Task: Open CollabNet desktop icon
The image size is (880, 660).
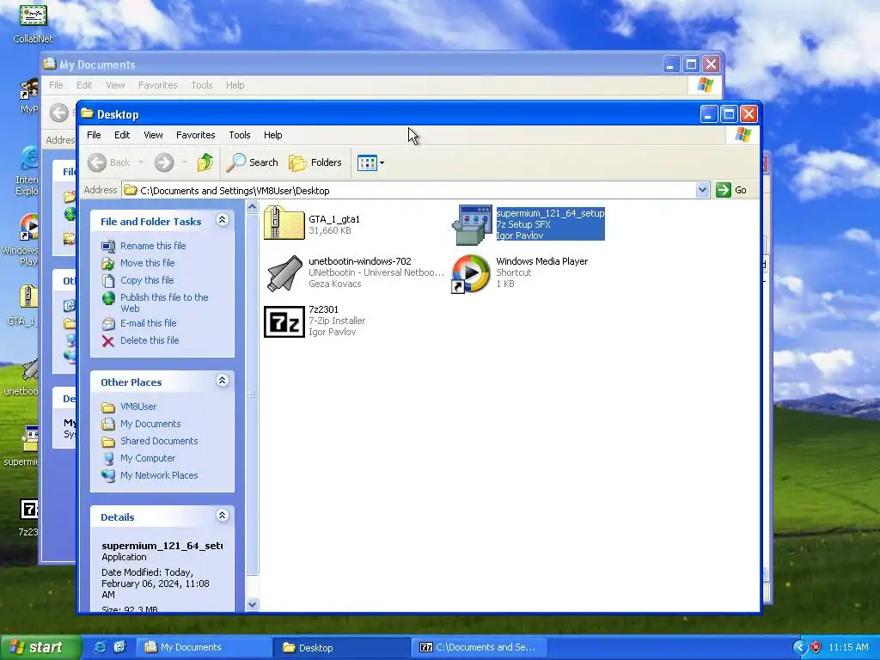Action: tap(34, 22)
